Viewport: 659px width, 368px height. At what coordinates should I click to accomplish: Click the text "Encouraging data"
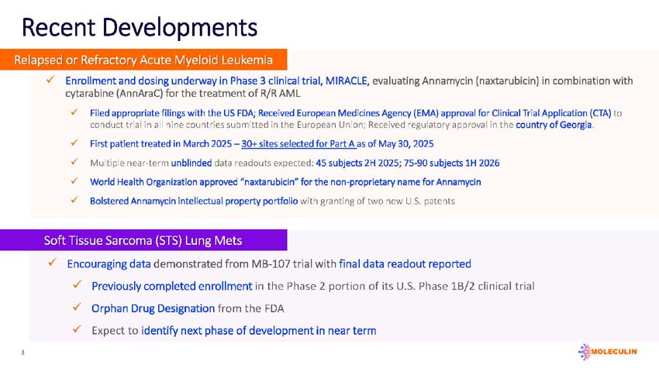pos(109,264)
